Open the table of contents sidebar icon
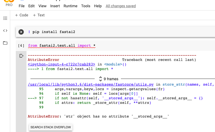 point(5,18)
